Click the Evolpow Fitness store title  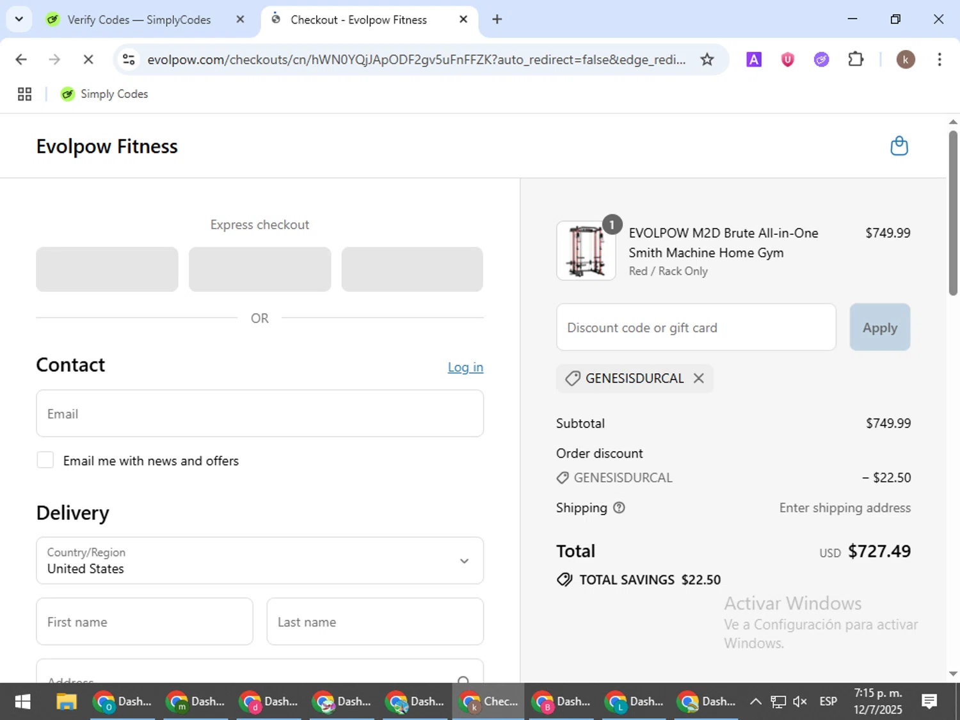pyautogui.click(x=107, y=147)
